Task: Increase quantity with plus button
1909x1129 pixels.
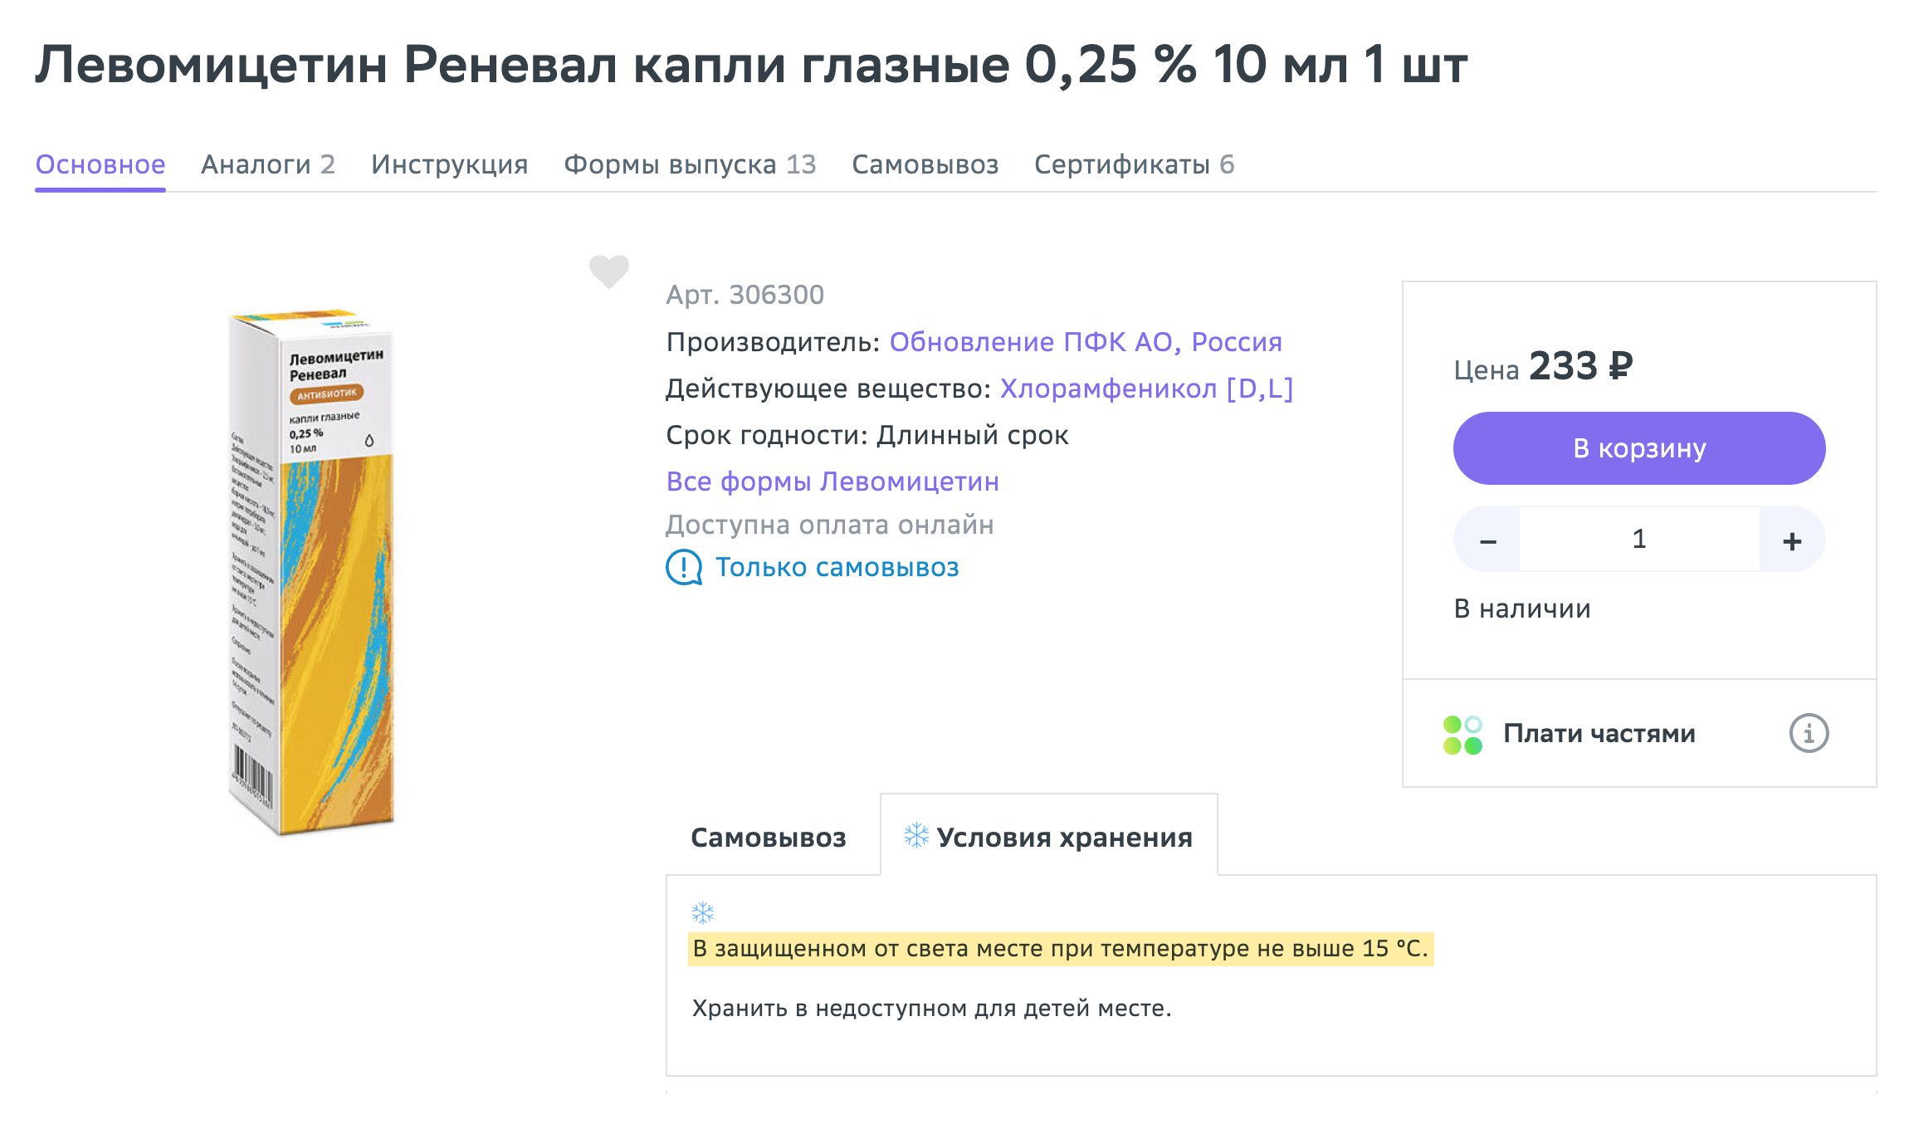Action: (x=1792, y=540)
